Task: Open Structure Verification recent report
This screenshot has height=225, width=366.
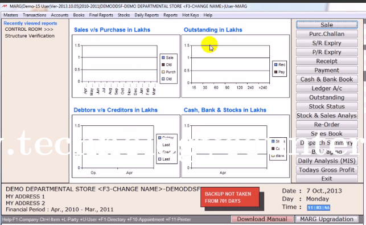Action: point(30,36)
